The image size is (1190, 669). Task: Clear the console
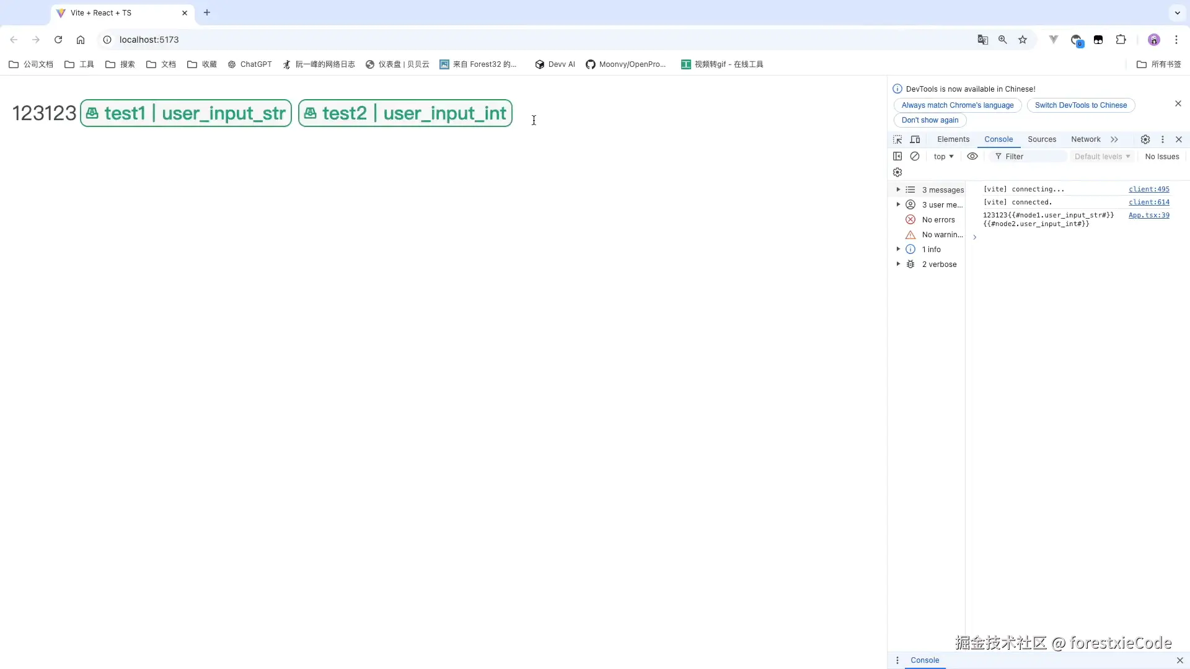915,156
